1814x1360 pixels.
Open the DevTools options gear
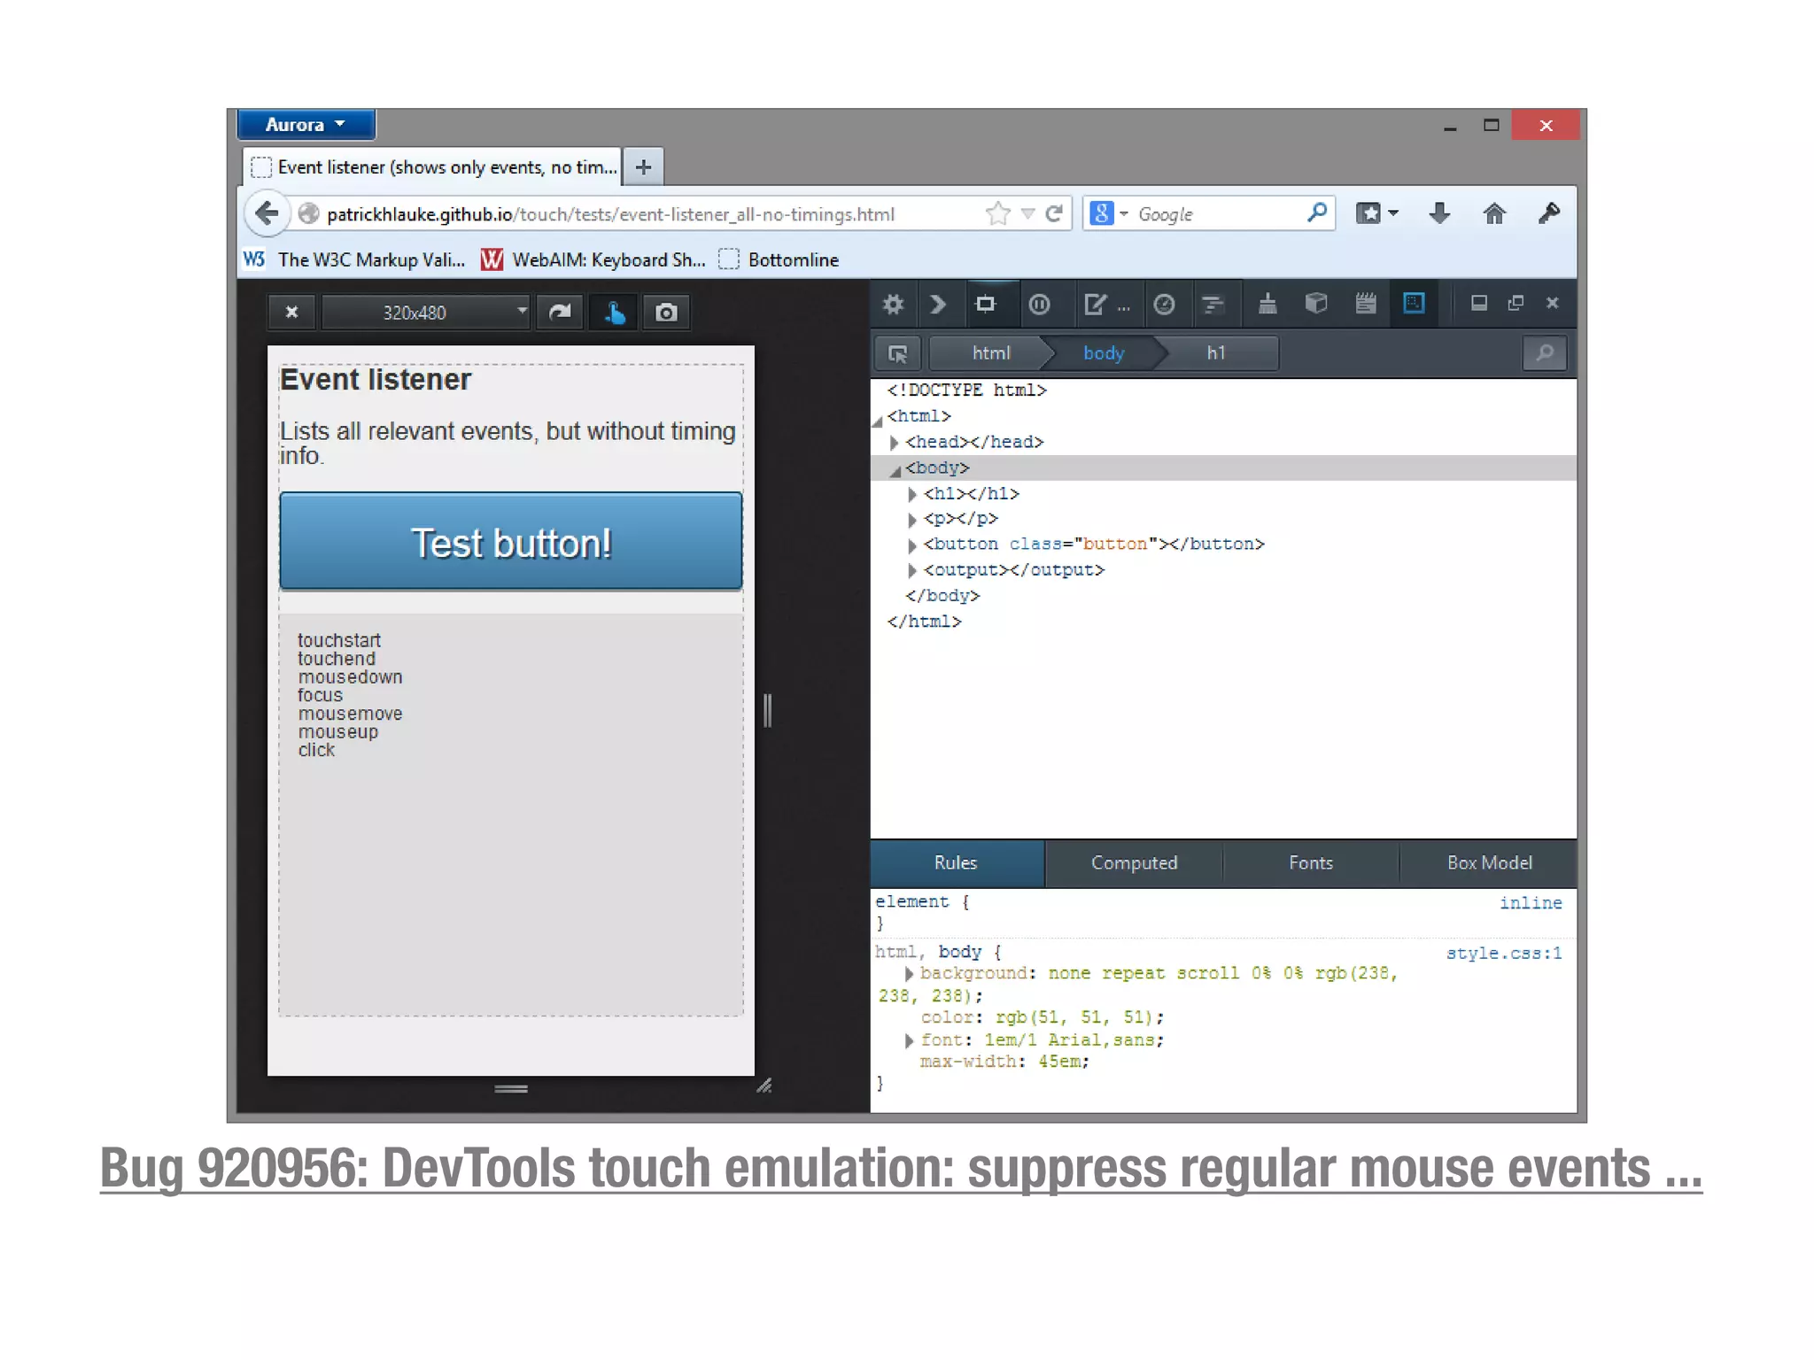[x=893, y=305]
